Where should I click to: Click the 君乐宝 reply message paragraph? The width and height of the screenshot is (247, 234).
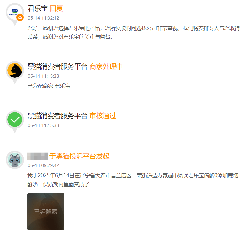click(x=134, y=33)
